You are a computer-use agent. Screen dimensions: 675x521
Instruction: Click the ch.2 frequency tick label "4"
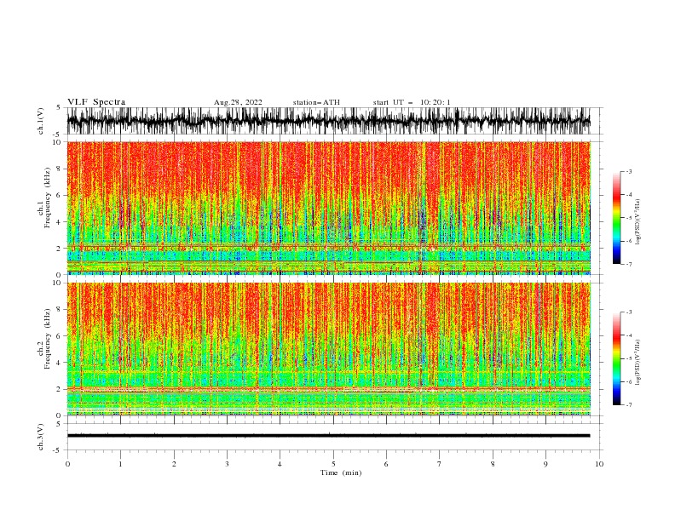tap(59, 363)
